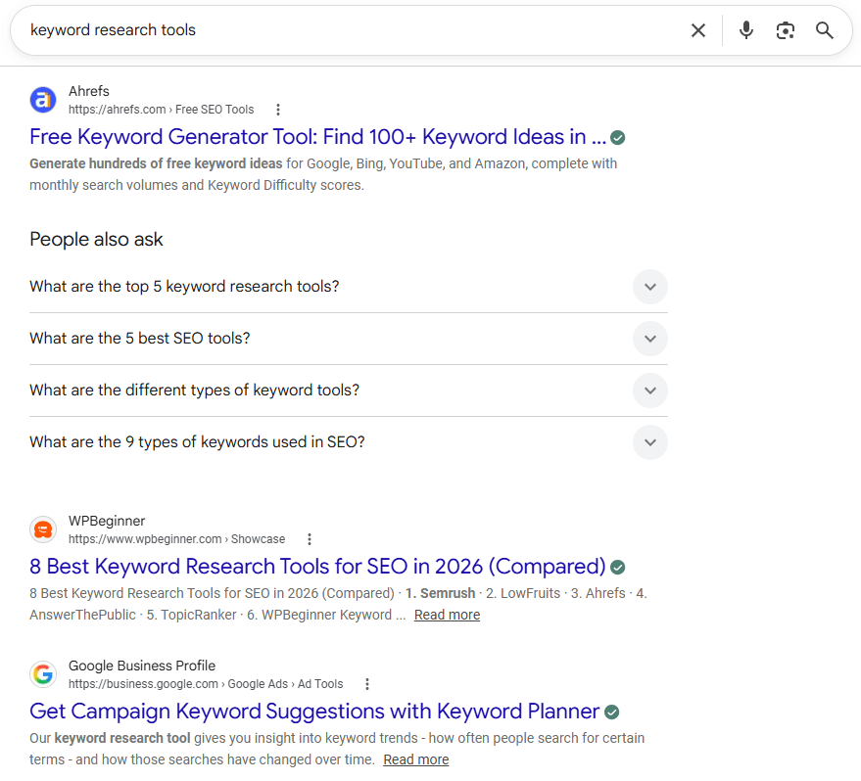Open the three-dot menu beside the Ahrefs URL
Screen dimensions: 861x781
point(278,110)
